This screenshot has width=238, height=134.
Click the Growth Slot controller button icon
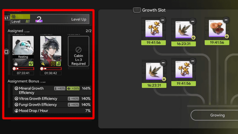point(137,10)
